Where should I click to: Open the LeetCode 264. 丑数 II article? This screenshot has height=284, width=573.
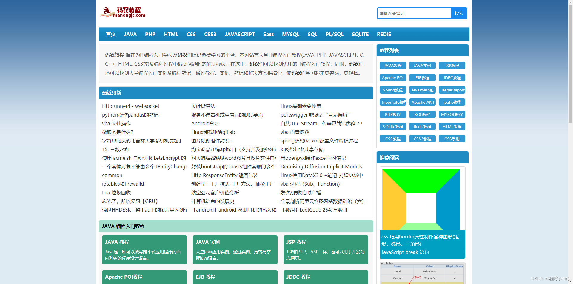click(x=314, y=210)
